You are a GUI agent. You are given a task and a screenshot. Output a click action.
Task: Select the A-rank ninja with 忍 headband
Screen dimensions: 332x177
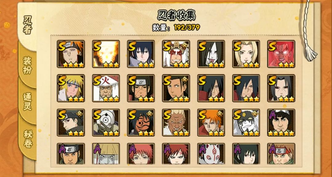click(x=281, y=154)
